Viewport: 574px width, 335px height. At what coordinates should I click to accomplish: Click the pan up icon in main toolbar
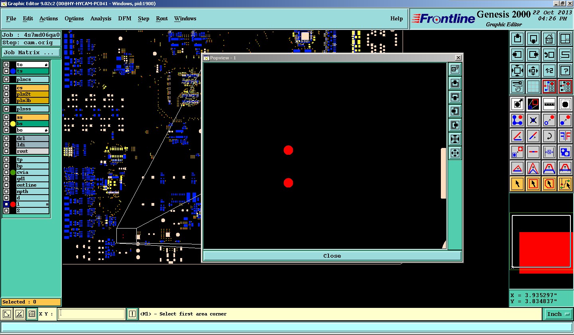(x=517, y=39)
